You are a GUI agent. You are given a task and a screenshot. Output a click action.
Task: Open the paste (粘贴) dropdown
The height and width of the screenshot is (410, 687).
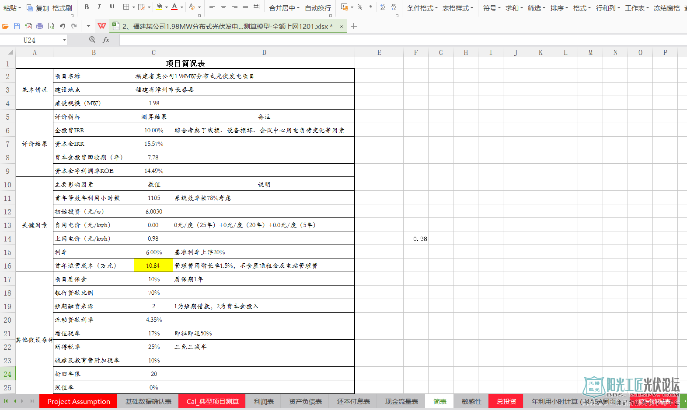(12, 8)
